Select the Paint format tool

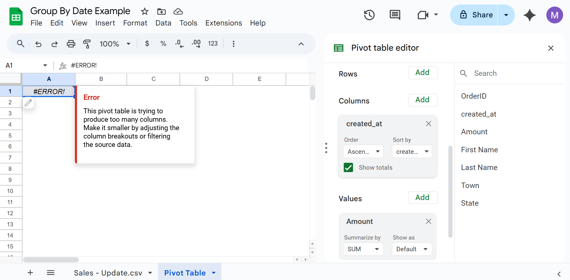(x=87, y=44)
